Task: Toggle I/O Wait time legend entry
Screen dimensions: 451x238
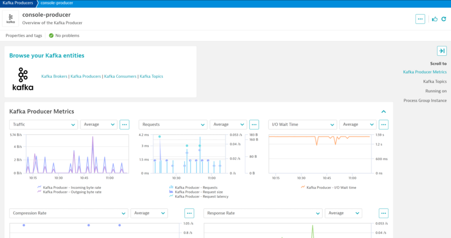Action: pos(328,187)
